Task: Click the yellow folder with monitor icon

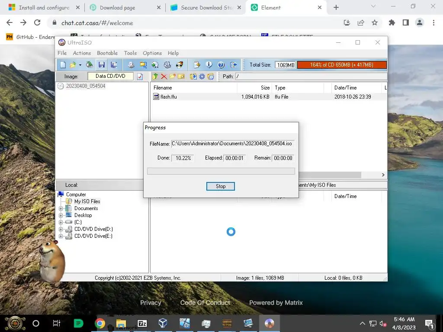Action: pyautogui.click(x=143, y=65)
